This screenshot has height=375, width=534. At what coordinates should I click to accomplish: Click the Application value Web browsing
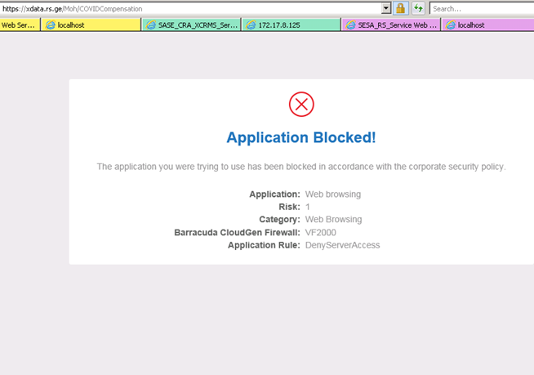(332, 194)
